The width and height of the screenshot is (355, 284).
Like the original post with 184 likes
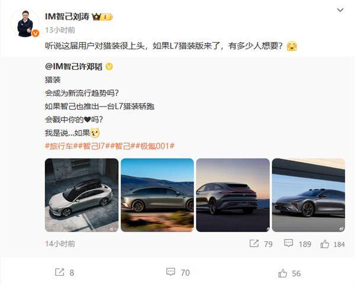[325, 244]
